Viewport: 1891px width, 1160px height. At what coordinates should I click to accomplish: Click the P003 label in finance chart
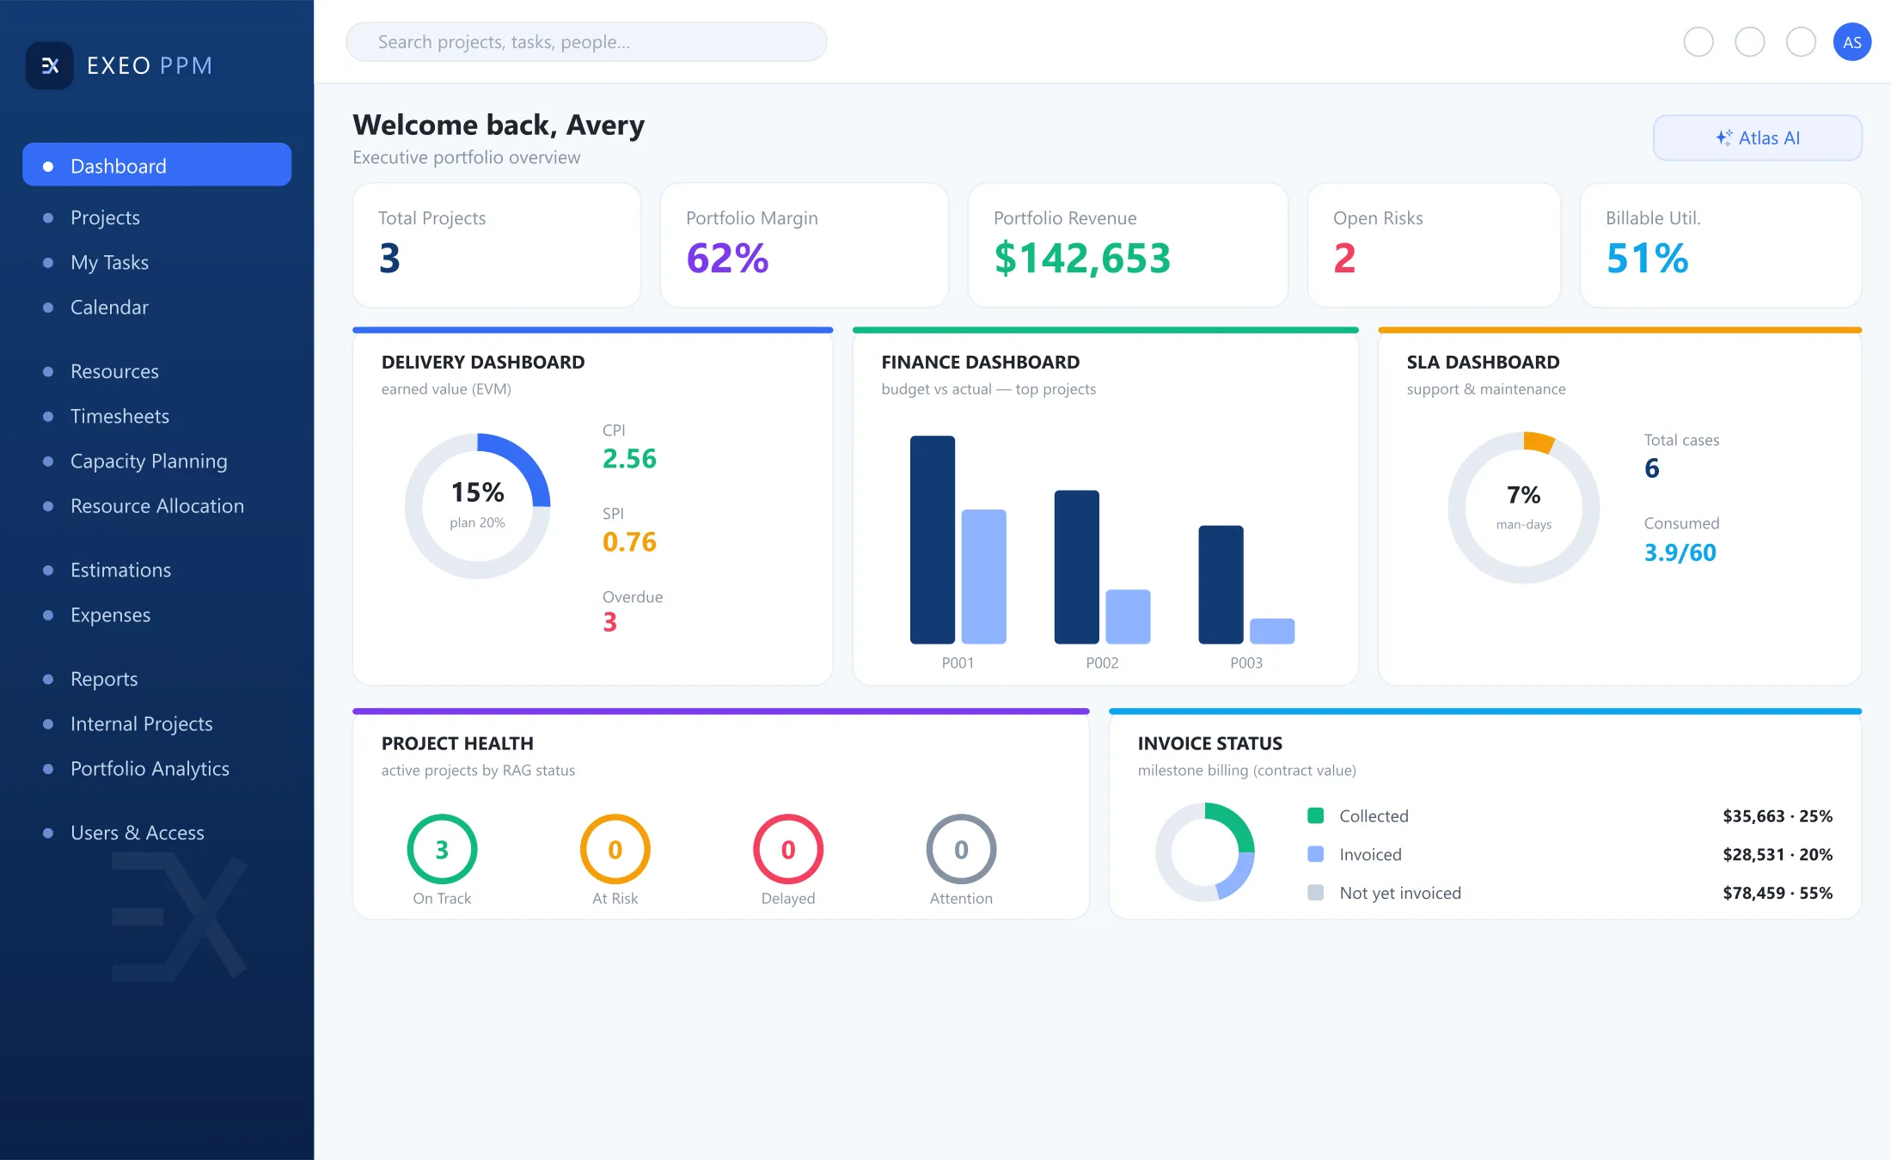[1246, 662]
